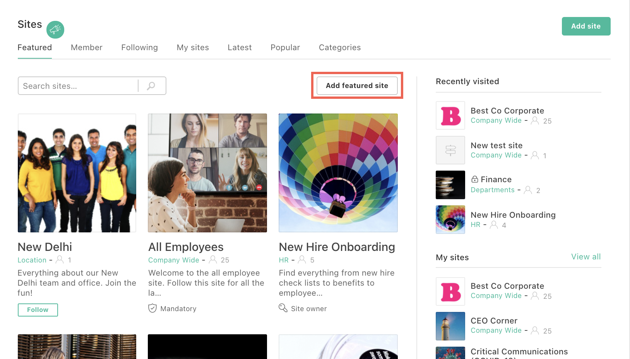Open the Categories tab
The width and height of the screenshot is (630, 359).
340,47
